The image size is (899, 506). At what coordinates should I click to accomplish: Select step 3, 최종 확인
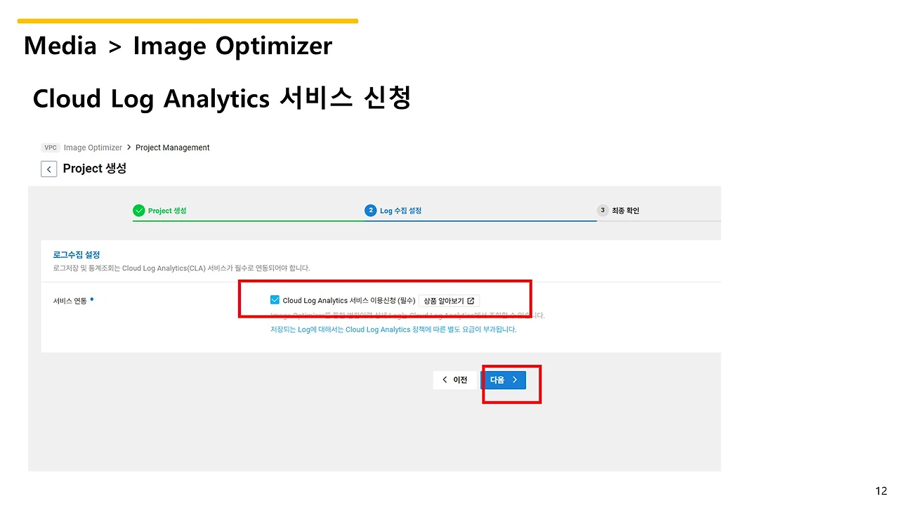tap(618, 210)
